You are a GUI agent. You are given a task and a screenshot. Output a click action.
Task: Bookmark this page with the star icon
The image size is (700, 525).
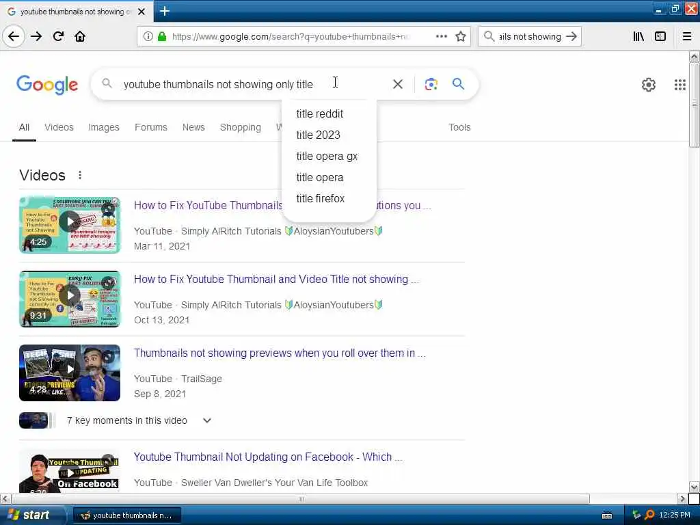pos(461,36)
